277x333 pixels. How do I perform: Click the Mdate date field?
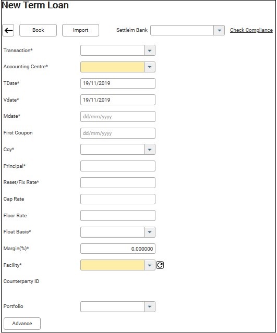point(118,116)
